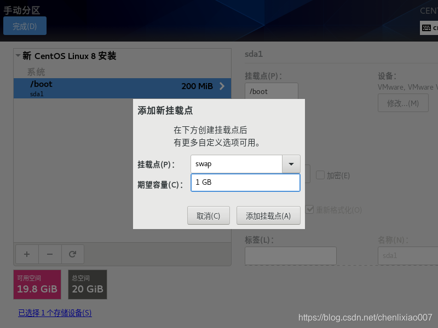
Task: Click the 取消(C) button in the dialog
Action: click(x=209, y=215)
